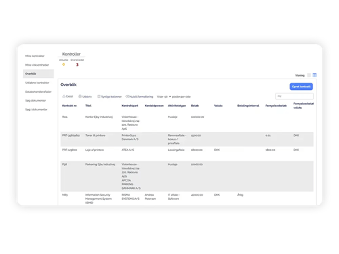Click the 'IT aftale - Software' cell

[x=174, y=196]
